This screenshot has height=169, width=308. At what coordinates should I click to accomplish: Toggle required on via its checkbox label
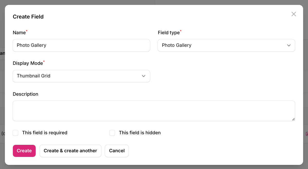point(44,133)
